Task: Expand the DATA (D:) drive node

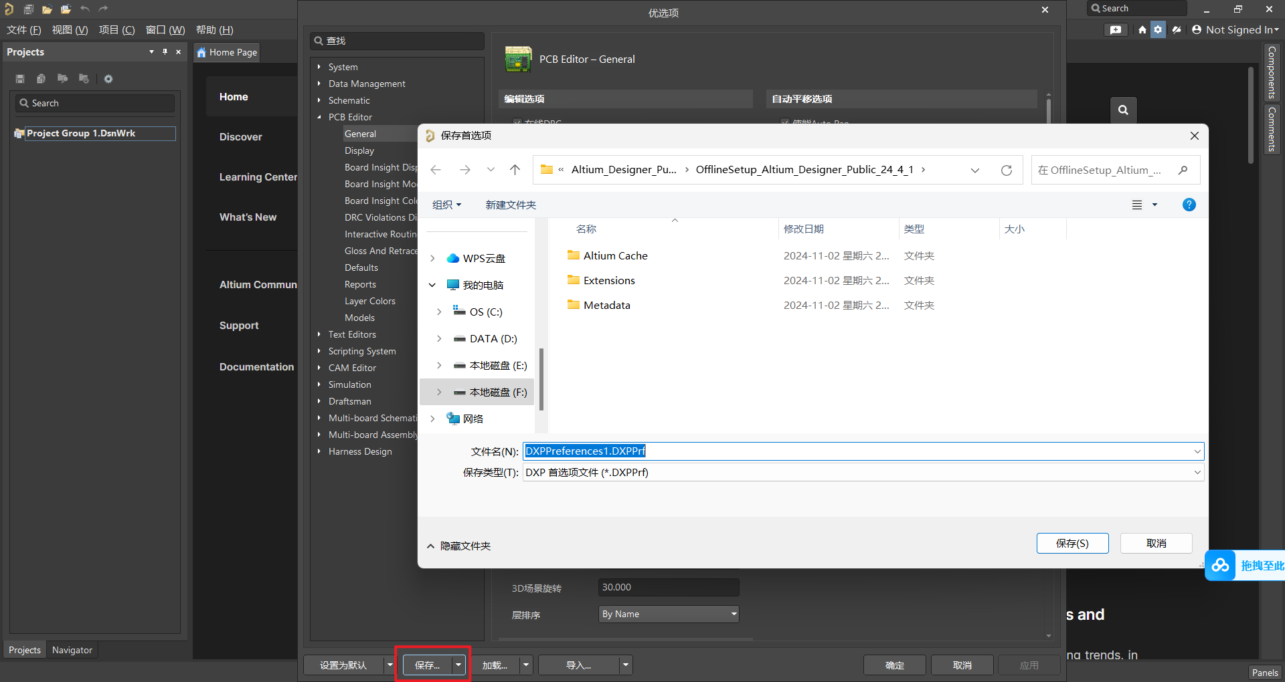Action: pos(439,338)
